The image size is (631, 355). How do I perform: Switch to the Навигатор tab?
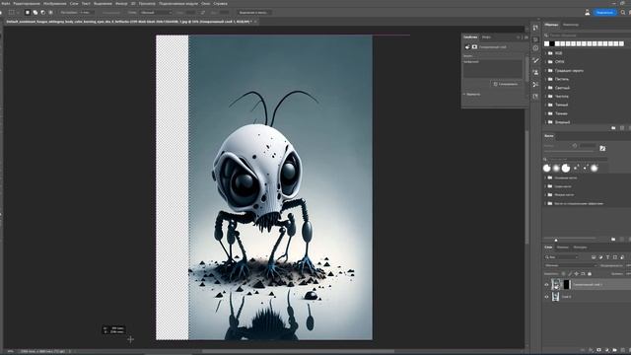[x=571, y=25]
